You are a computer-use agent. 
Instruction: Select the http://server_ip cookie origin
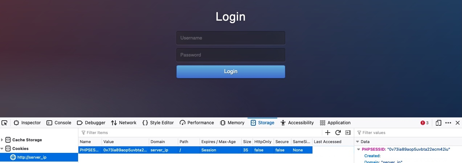tap(31, 157)
